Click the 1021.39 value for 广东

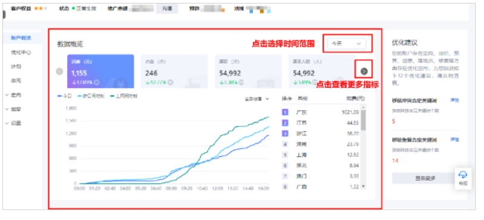coord(350,112)
